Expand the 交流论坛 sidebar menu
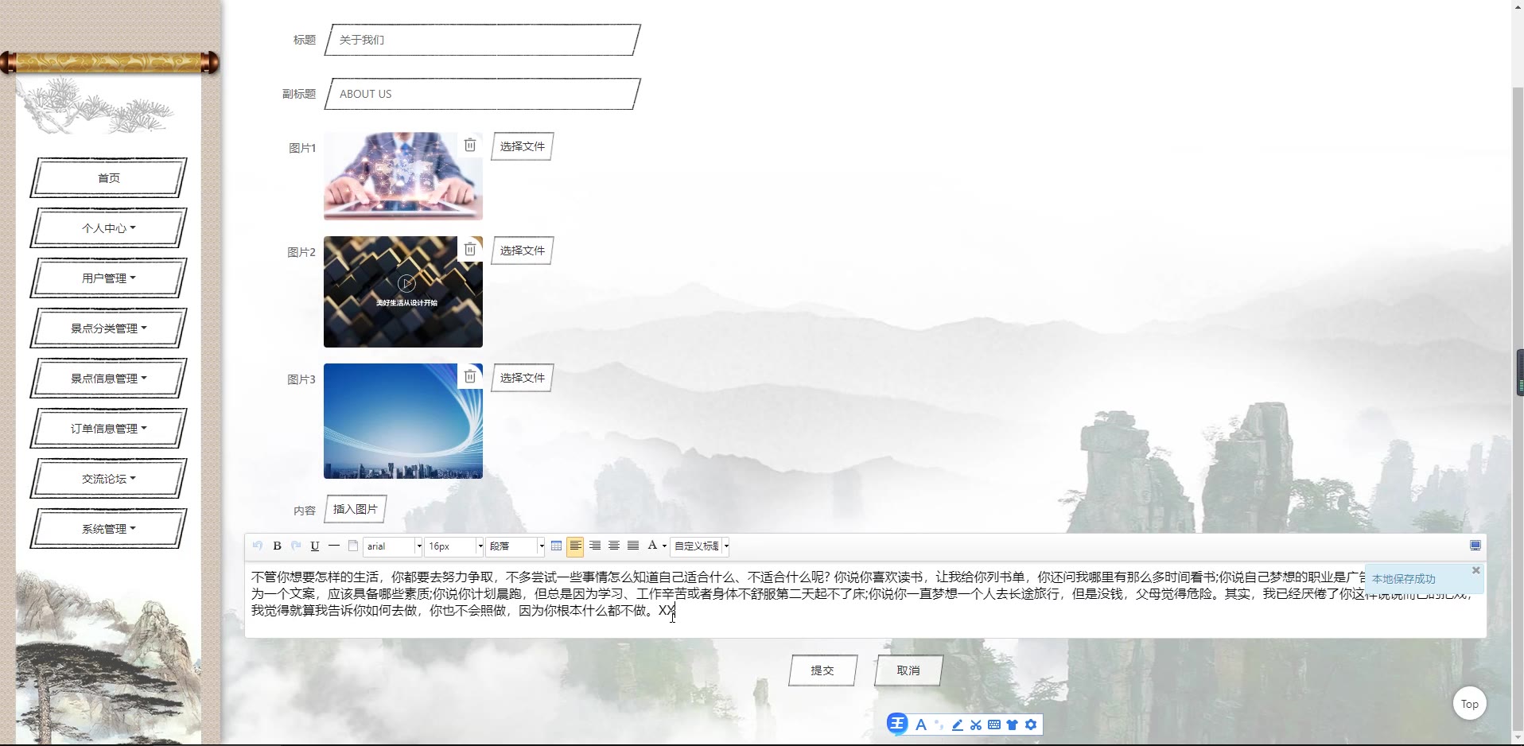This screenshot has width=1524, height=746. click(109, 479)
